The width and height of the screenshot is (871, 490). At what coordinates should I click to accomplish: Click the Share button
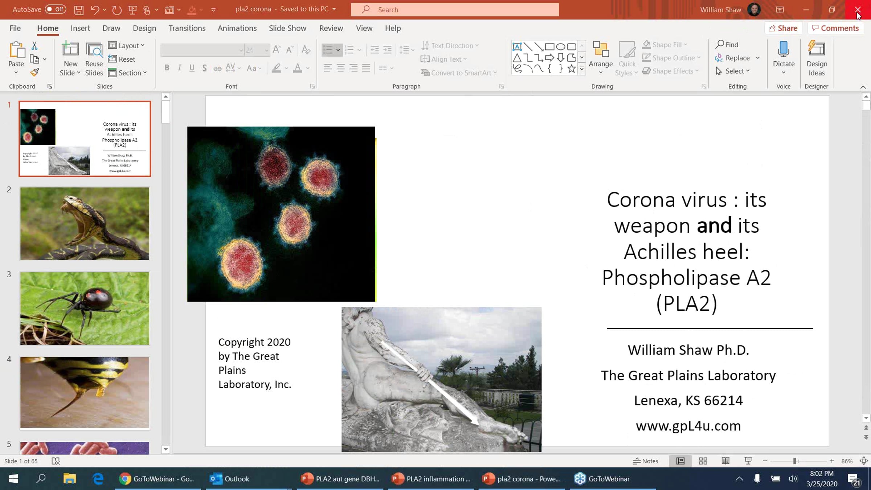pyautogui.click(x=783, y=28)
